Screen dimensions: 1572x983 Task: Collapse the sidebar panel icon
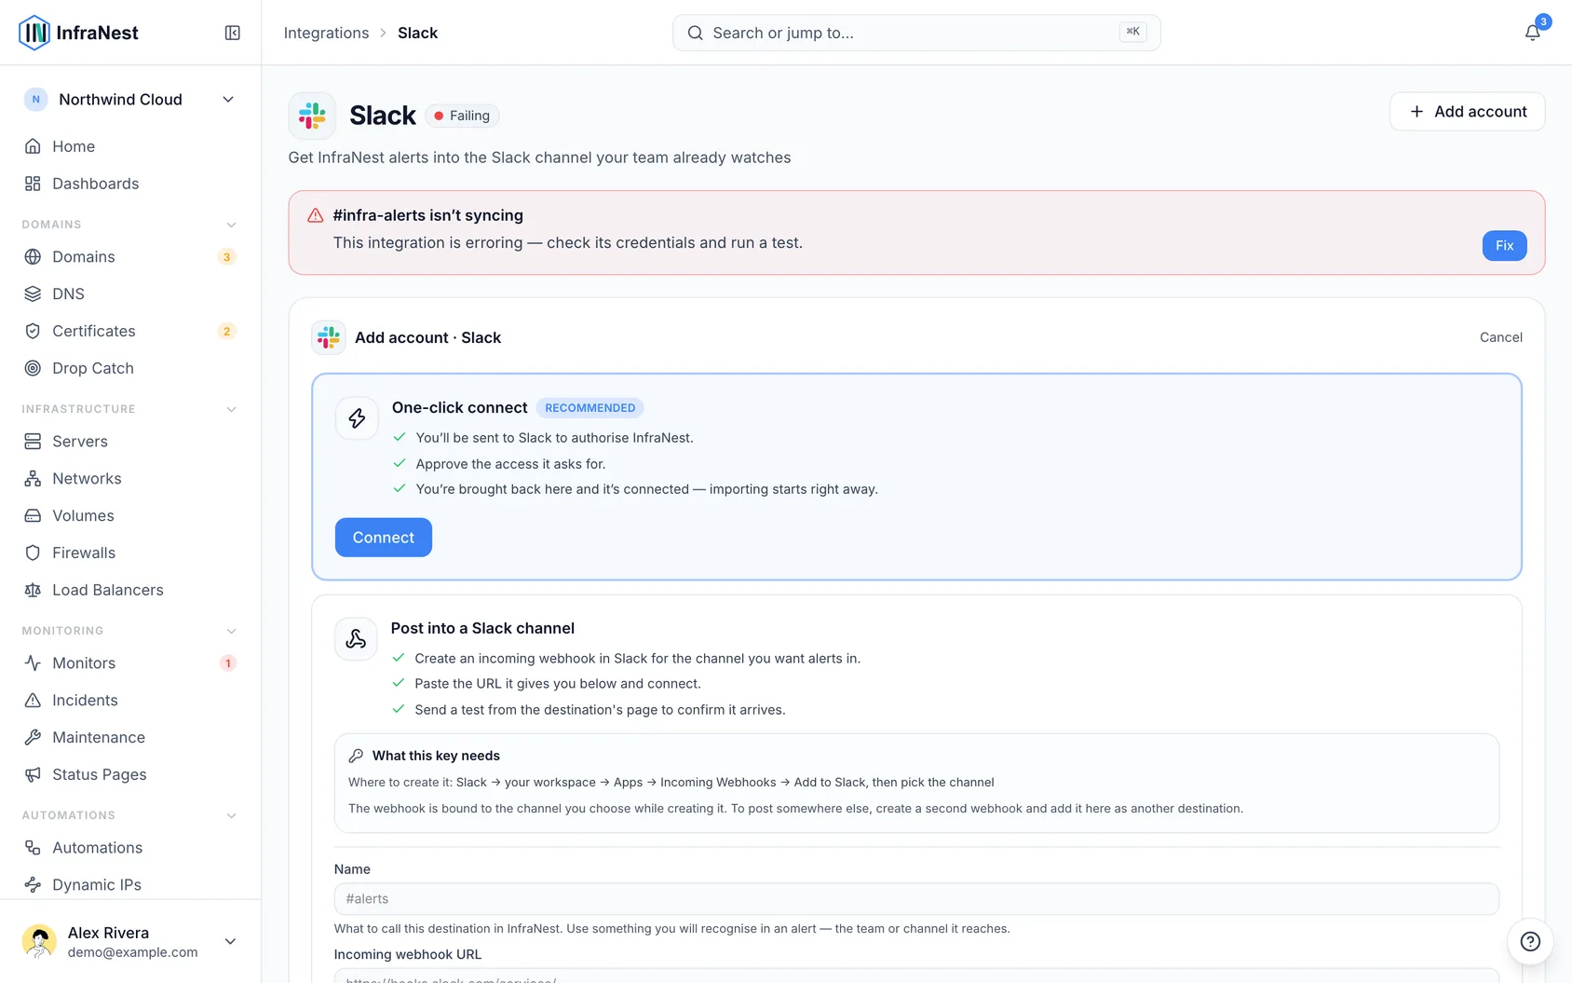coord(233,33)
